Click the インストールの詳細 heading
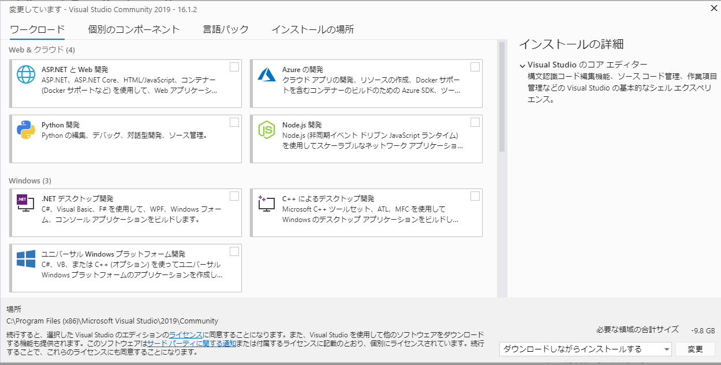721x365 pixels. tap(571, 44)
